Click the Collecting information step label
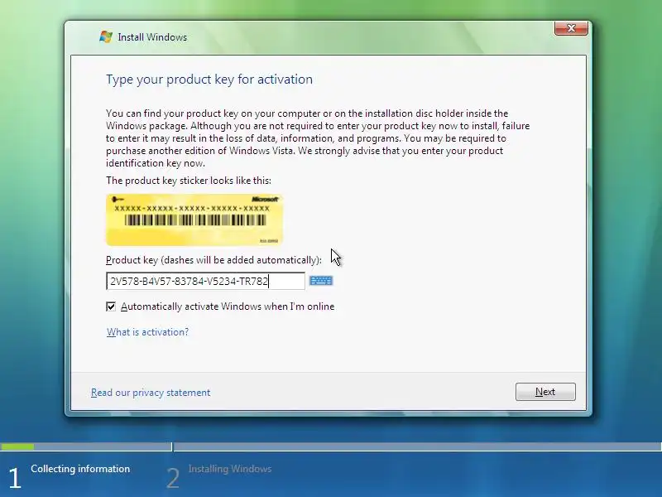 pyautogui.click(x=80, y=469)
